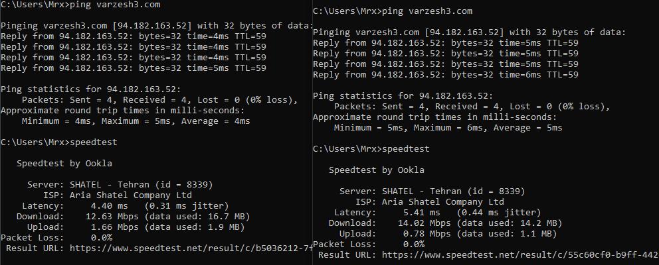Click the right reply line showing time=6ms
The width and height of the screenshot is (659, 265).
446,75
